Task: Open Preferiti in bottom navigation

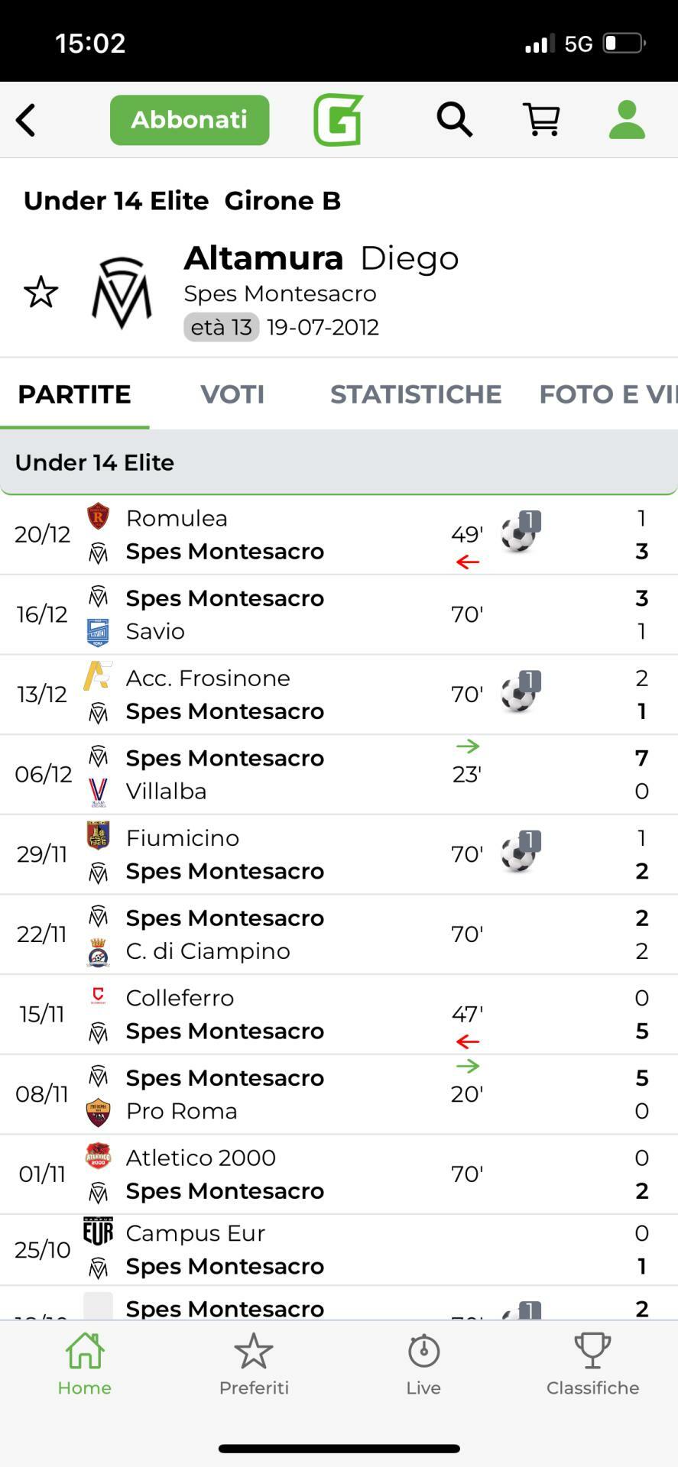Action: click(x=254, y=1365)
